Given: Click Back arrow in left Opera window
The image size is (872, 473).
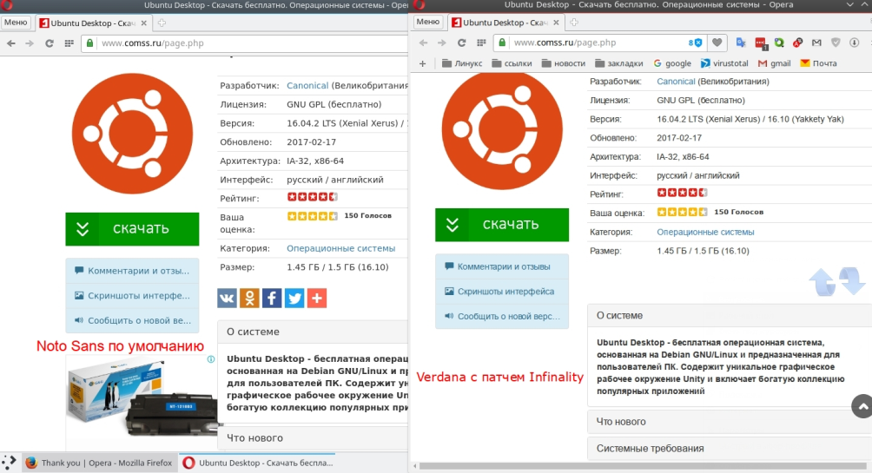Looking at the screenshot, I should click(11, 43).
